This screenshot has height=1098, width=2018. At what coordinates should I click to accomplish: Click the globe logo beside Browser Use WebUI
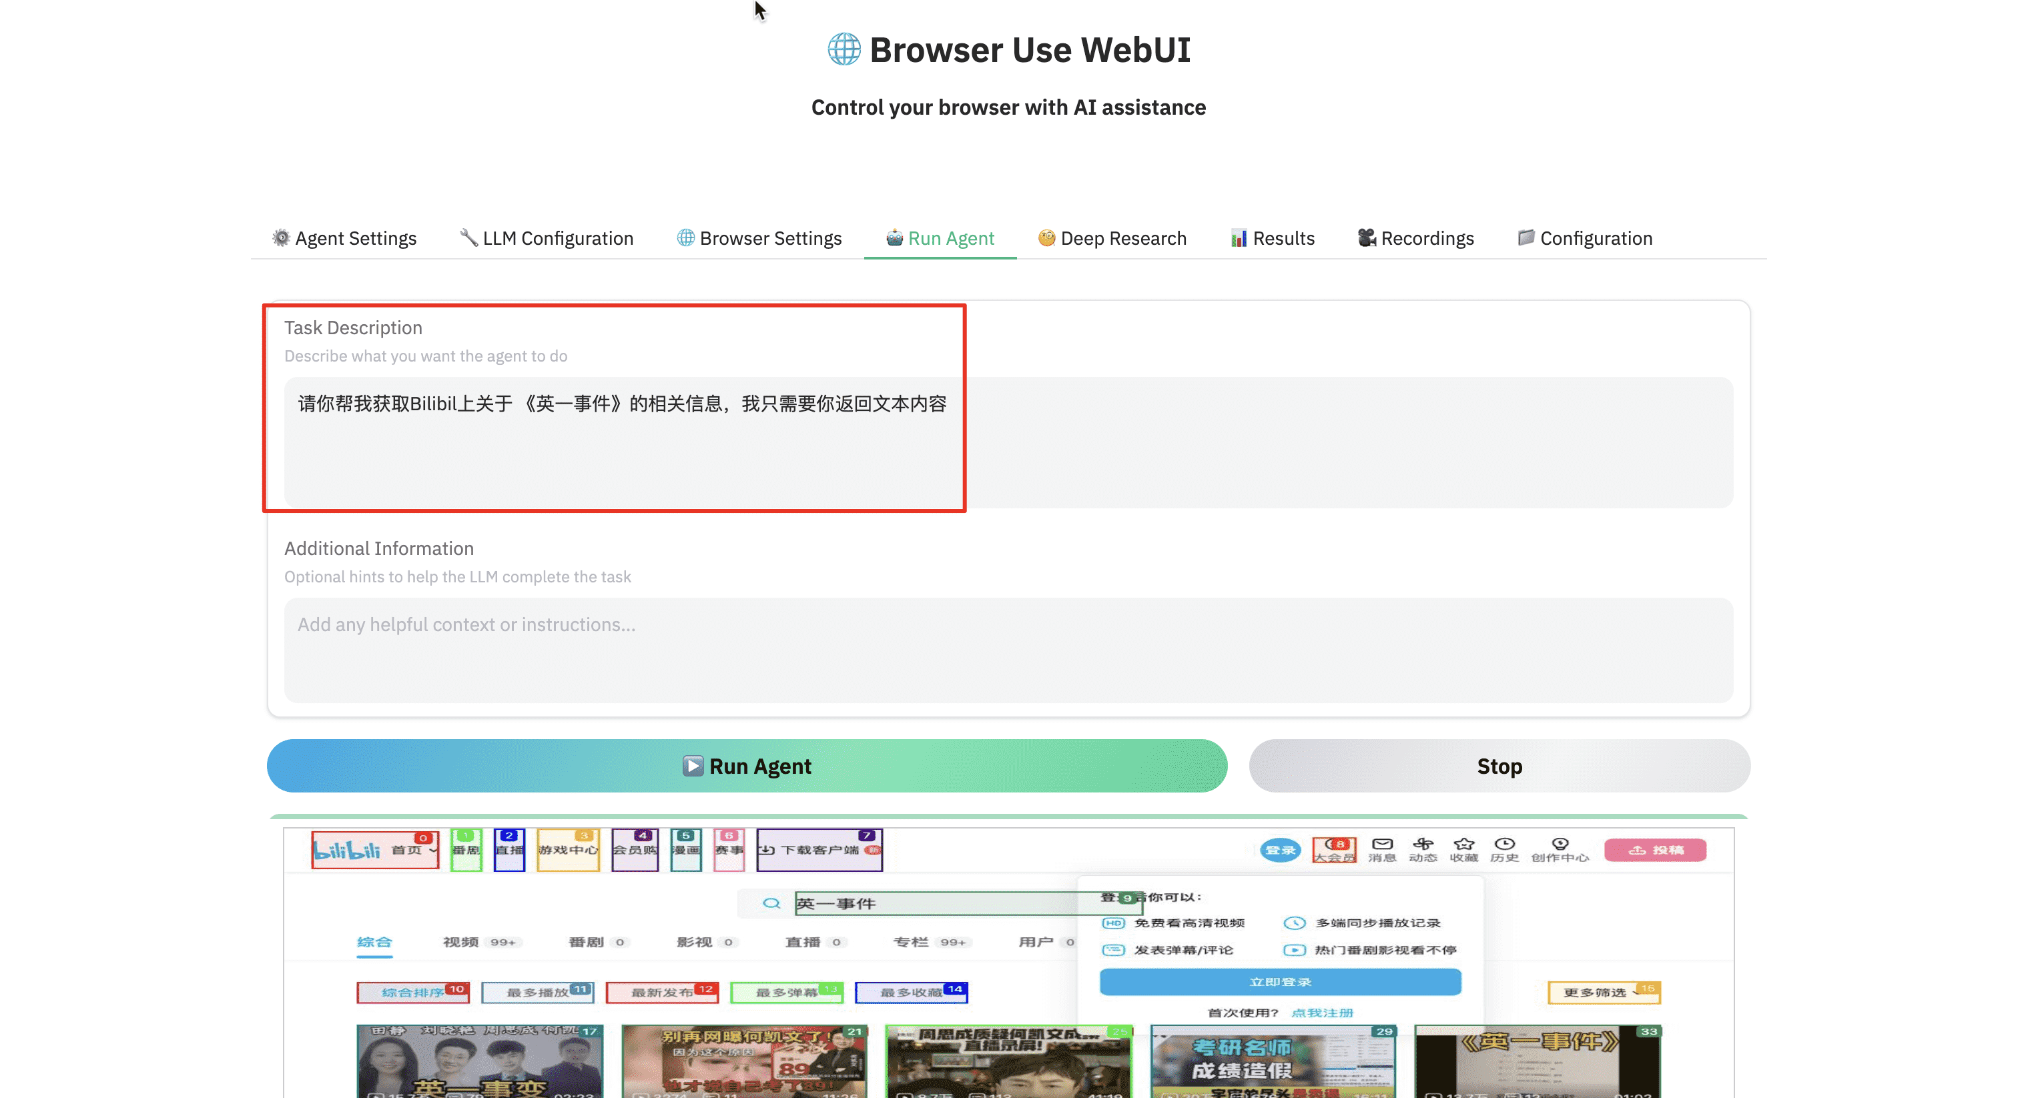point(844,49)
